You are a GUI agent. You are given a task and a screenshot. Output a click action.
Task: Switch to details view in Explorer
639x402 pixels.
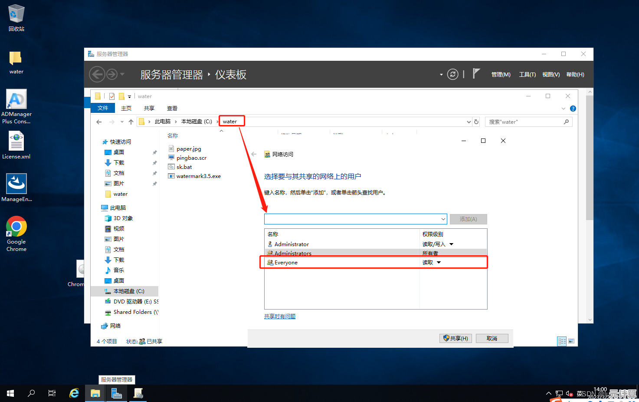(x=562, y=341)
